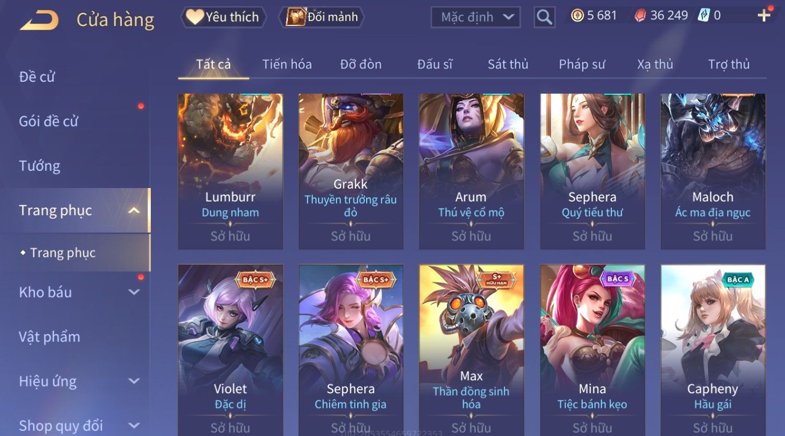Tap the plus icon to add currency

click(x=764, y=16)
